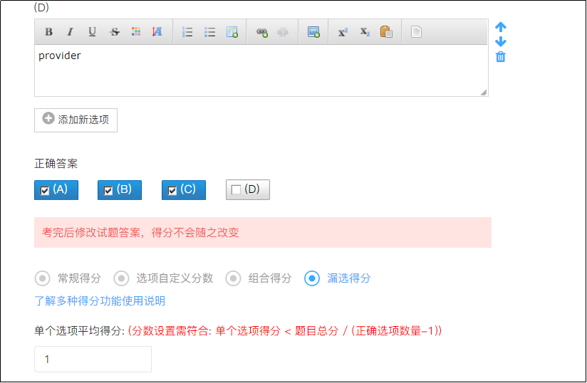The height and width of the screenshot is (383, 587).
Task: Click into the option D text area
Action: click(x=261, y=70)
